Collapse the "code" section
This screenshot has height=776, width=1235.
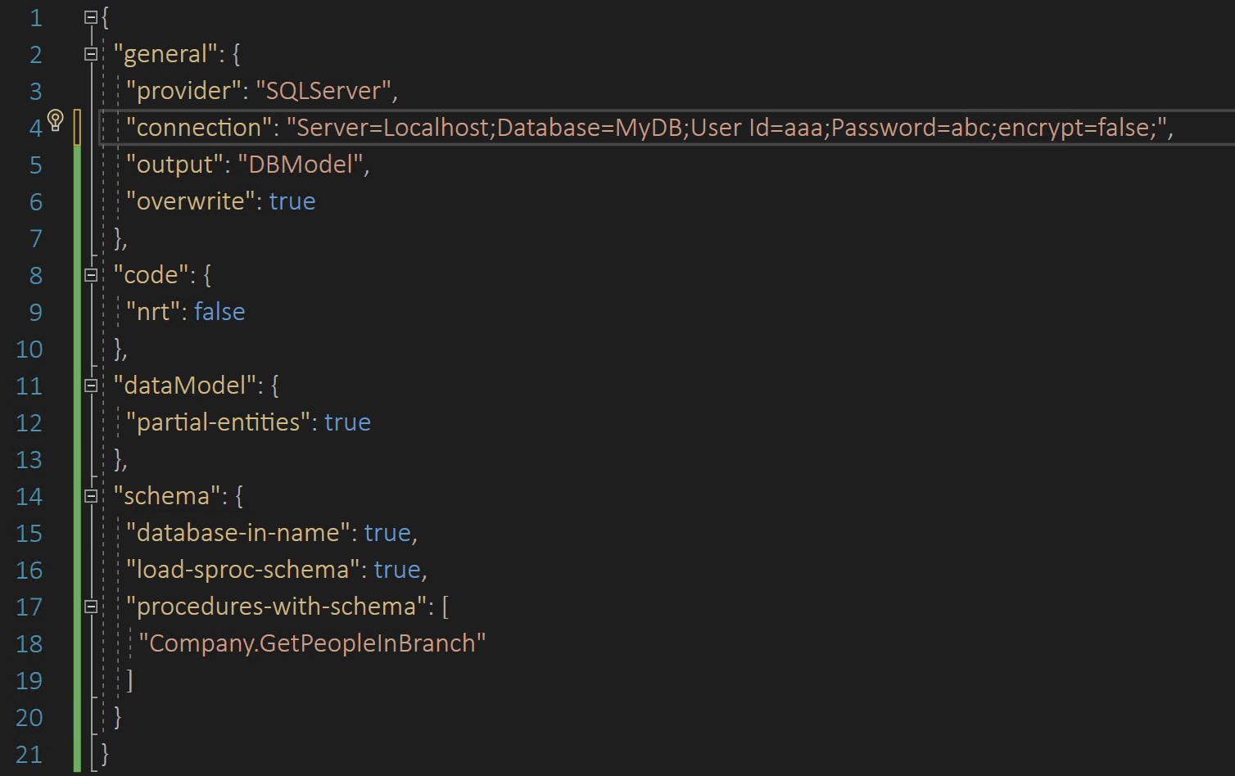(x=90, y=275)
